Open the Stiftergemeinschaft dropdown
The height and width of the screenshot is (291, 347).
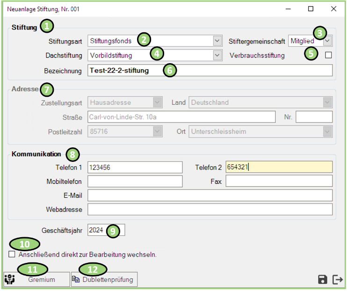(328, 41)
